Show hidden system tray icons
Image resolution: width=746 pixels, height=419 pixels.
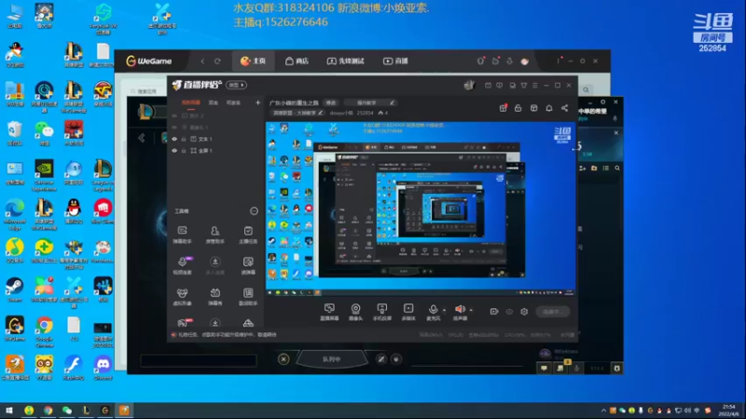click(x=603, y=411)
